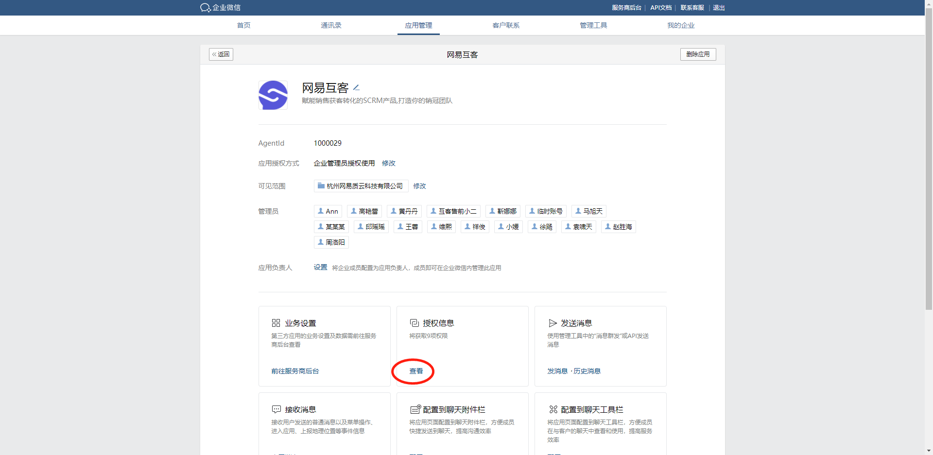Click the 授权信息 copy icon
The image size is (933, 455).
pyautogui.click(x=414, y=323)
